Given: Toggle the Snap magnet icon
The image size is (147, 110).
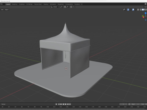Looking at the screenshot, I should [65, 7].
